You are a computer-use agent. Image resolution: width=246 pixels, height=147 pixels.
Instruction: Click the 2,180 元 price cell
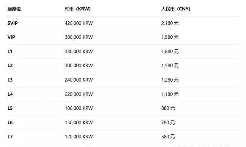point(170,23)
